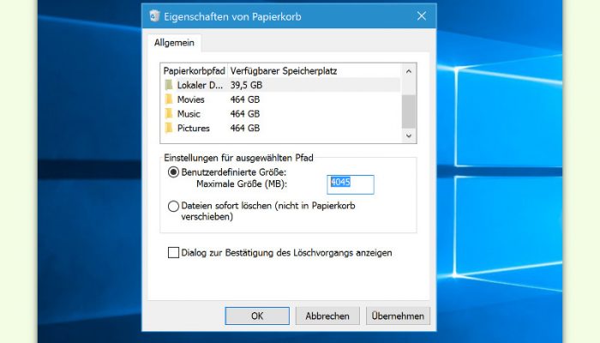Confirm with the OK button
This screenshot has height=343, width=600.
[x=257, y=316]
